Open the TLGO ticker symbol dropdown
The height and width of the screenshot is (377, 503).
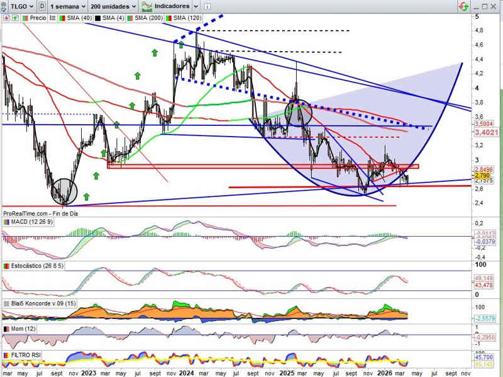19,6
